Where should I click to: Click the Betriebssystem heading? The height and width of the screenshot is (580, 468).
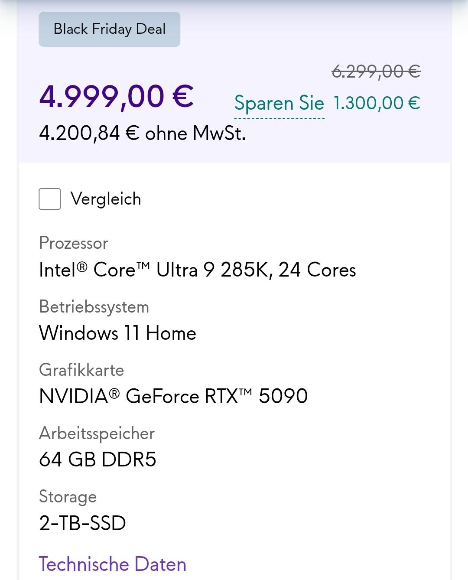coord(94,307)
